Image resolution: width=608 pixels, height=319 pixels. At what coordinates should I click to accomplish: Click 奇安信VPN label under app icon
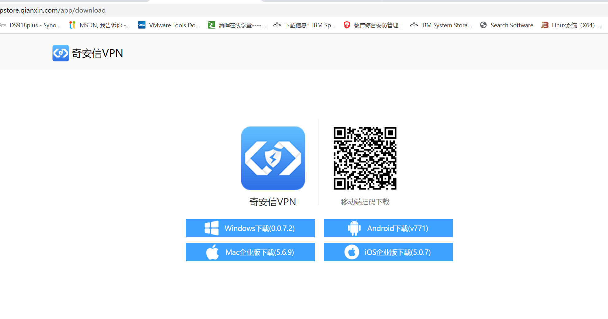click(x=273, y=202)
